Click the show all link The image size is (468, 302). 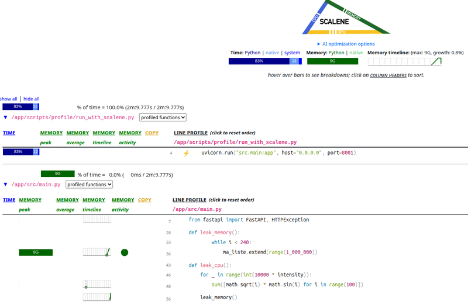click(9, 99)
